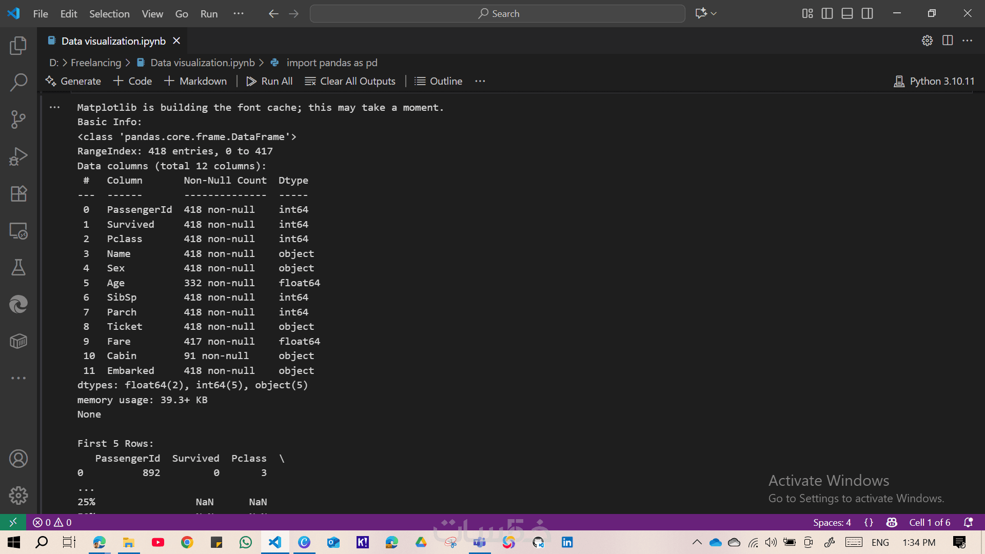Open the Manage gear at sidebar bottom
Image resolution: width=985 pixels, height=554 pixels.
click(18, 495)
